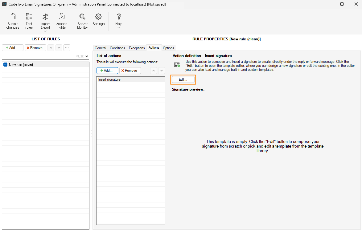Screen dimensions: 362x232
Task: Remove the selected rule from list
Action: pos(35,48)
